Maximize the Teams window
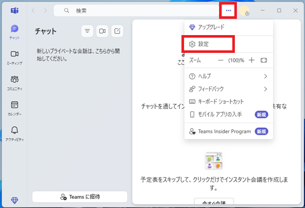Image resolution: width=305 pixels, height=208 pixels. tap(279, 11)
